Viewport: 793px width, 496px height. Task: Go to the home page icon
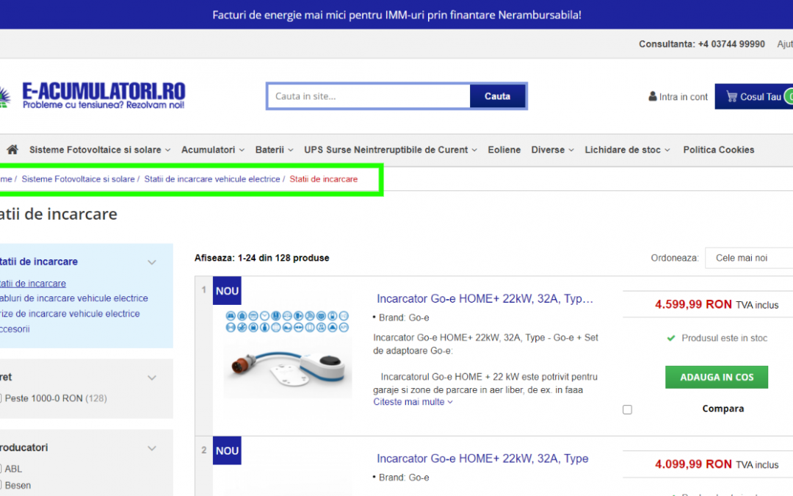coord(12,150)
